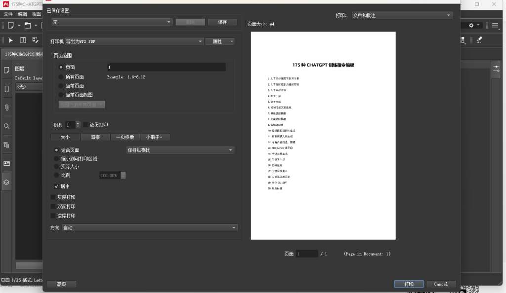Select the arrow selection tool in toolbar
This screenshot has width=506, height=293.
coord(11,40)
